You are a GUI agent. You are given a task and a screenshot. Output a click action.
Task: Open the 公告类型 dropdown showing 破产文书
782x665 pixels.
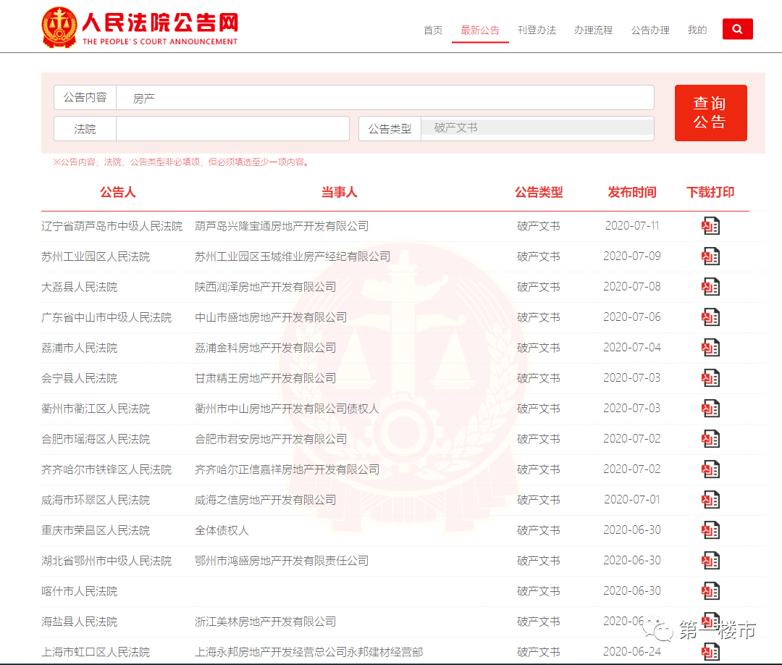tap(537, 128)
